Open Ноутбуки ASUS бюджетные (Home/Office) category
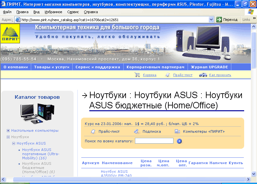 38,168
